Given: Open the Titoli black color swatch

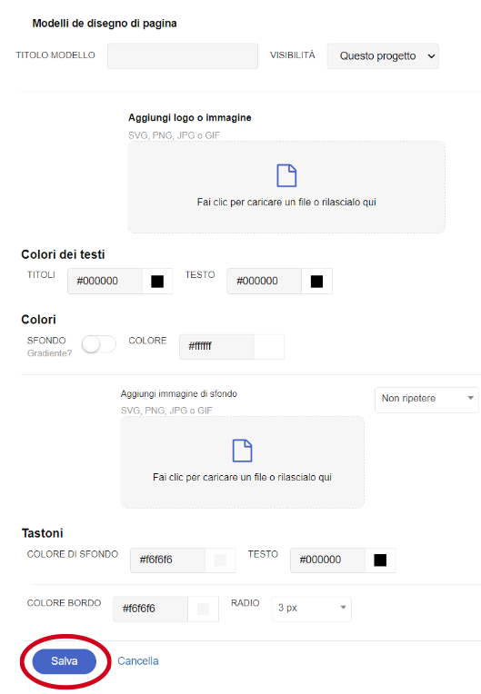Looking at the screenshot, I should pos(157,282).
